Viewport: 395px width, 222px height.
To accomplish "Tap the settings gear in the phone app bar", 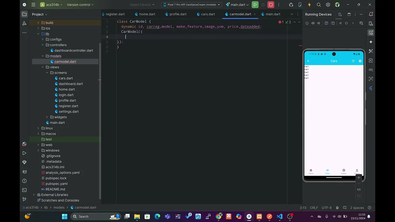I will pyautogui.click(x=360, y=61).
